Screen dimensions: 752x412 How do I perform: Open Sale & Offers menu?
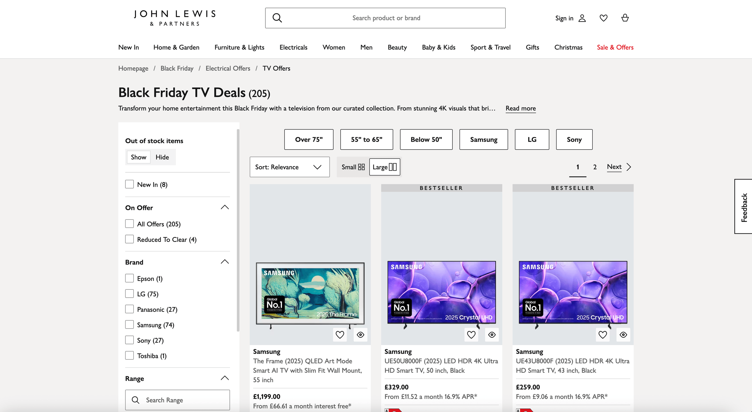click(615, 47)
